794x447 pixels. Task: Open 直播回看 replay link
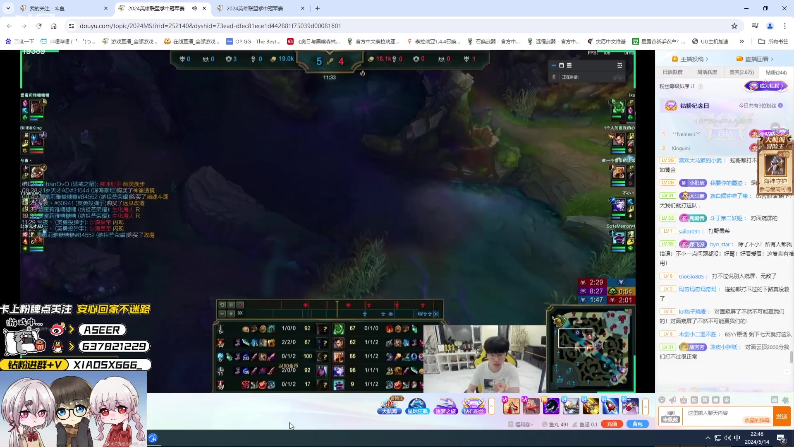[755, 59]
